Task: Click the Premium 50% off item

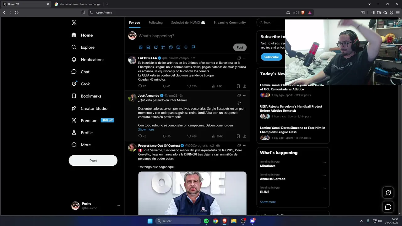Action: [x=92, y=121]
